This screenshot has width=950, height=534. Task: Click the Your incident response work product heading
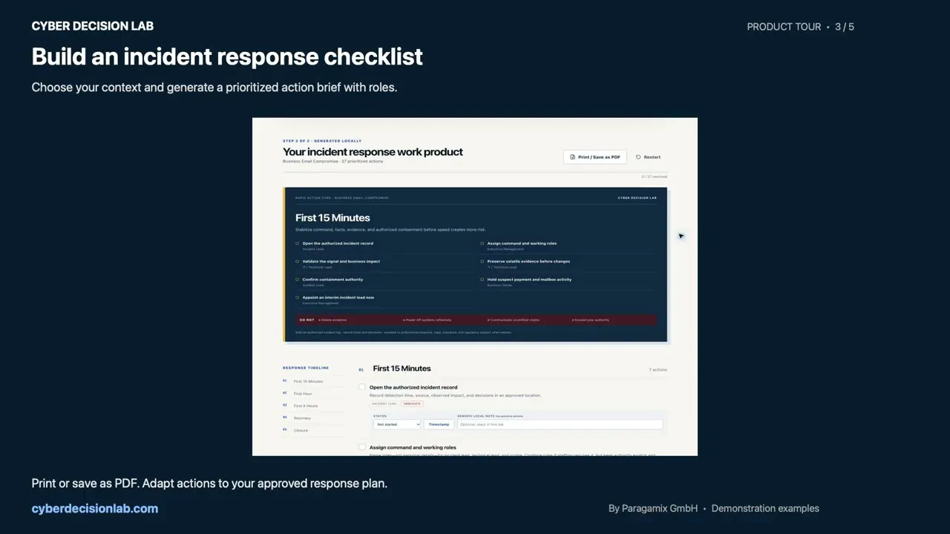click(x=373, y=152)
